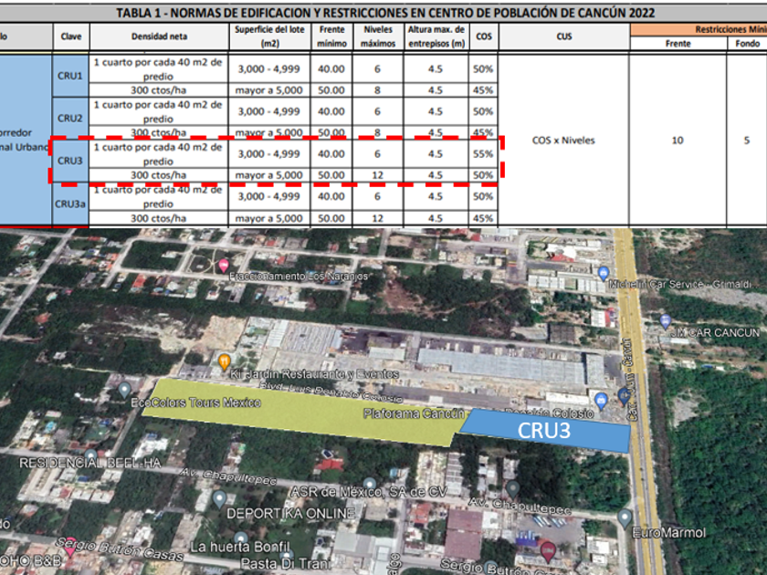The width and height of the screenshot is (767, 575).
Task: Click 3,000 - 4,999 cell in CRU1 row
Action: 269,69
